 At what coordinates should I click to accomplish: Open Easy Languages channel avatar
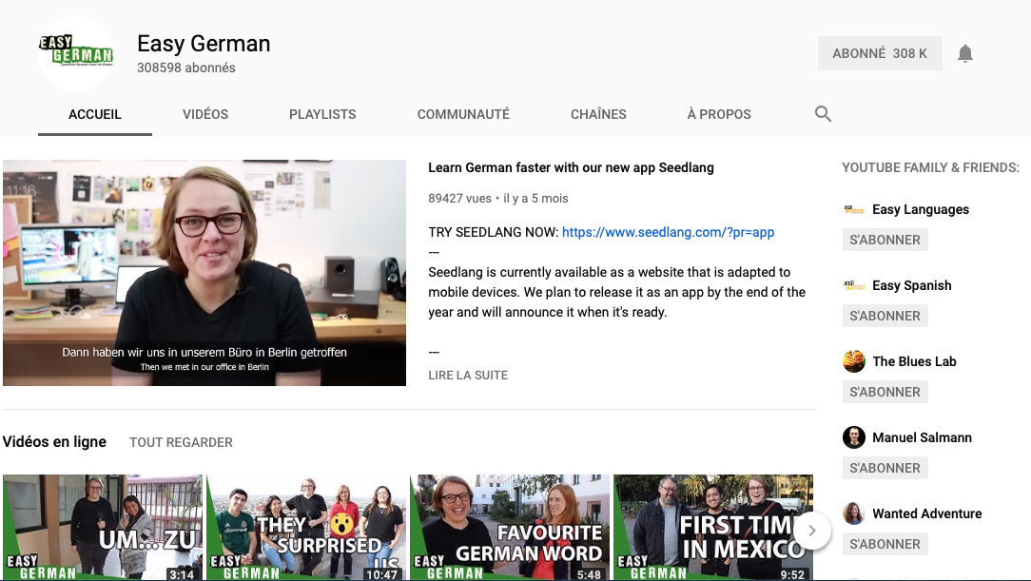[853, 209]
